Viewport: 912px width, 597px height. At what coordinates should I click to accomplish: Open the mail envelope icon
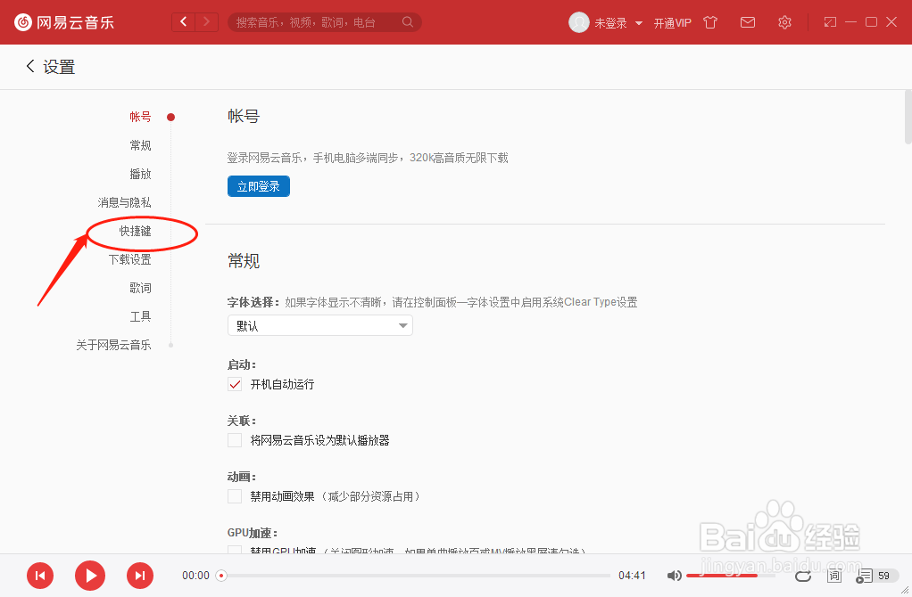point(748,22)
